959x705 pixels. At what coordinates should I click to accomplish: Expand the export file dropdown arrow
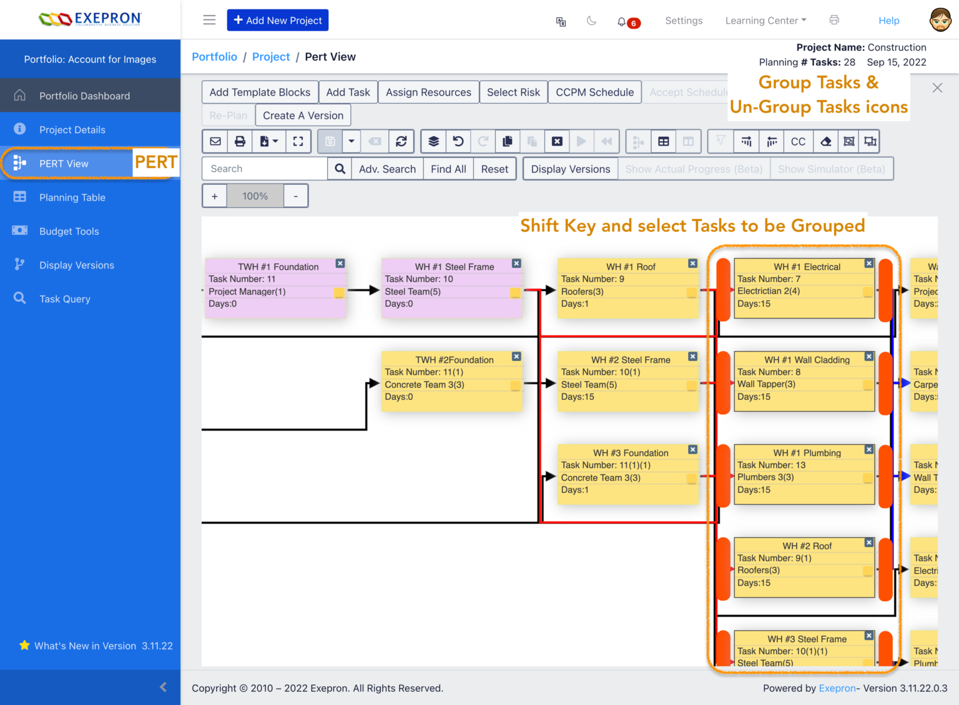tap(275, 142)
